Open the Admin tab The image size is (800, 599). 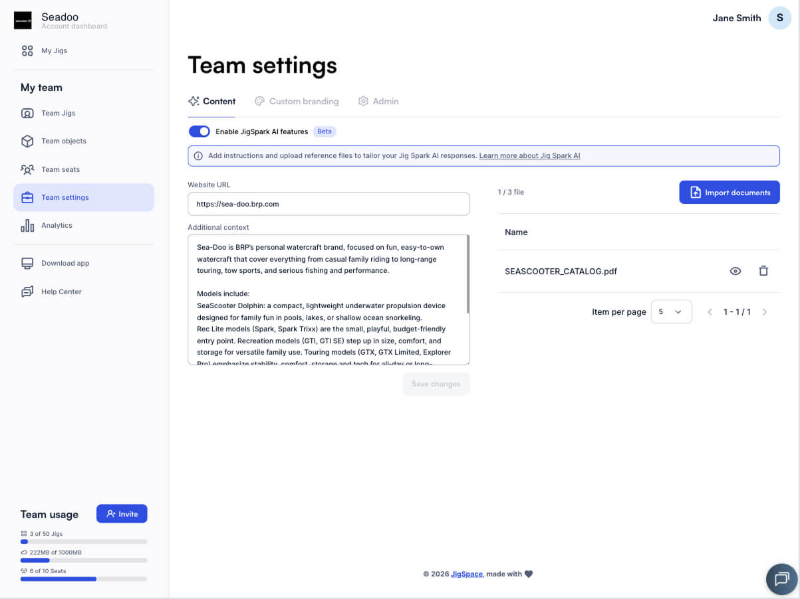pos(378,102)
